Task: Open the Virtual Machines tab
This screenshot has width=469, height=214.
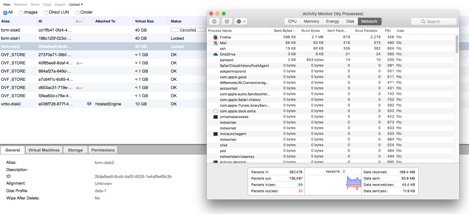Action: click(x=44, y=150)
